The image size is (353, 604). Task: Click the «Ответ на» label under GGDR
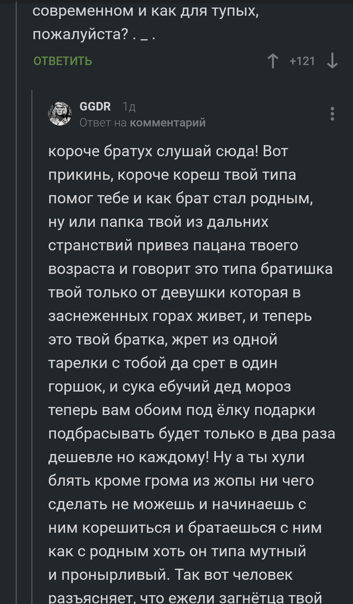[103, 123]
